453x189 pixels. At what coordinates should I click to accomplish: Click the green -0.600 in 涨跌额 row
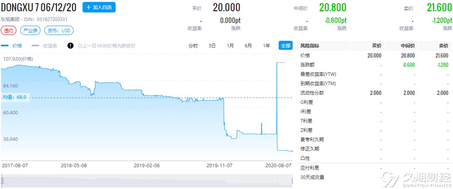click(x=408, y=65)
